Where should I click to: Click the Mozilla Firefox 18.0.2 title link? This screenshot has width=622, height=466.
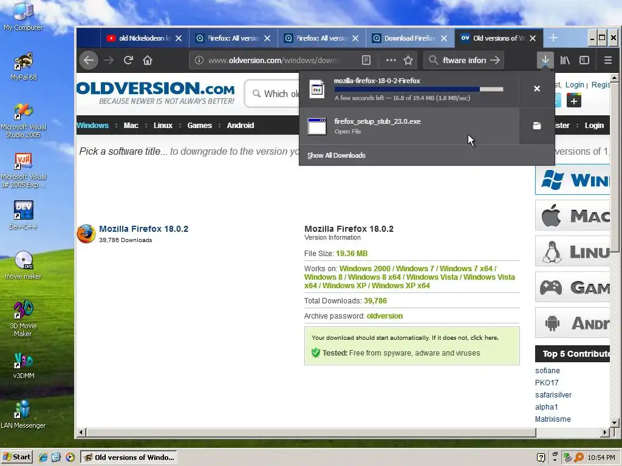[143, 229]
